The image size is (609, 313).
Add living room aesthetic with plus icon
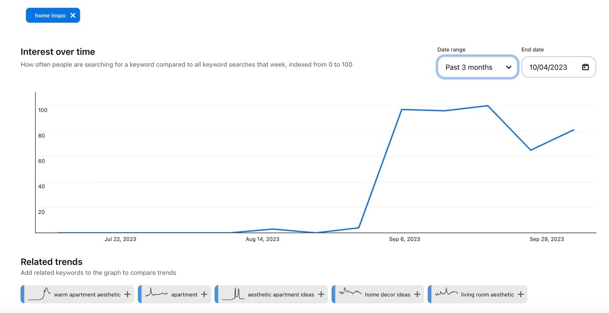521,294
